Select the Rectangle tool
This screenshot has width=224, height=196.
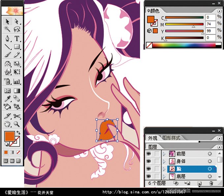pyautogui.click(x=17, y=46)
